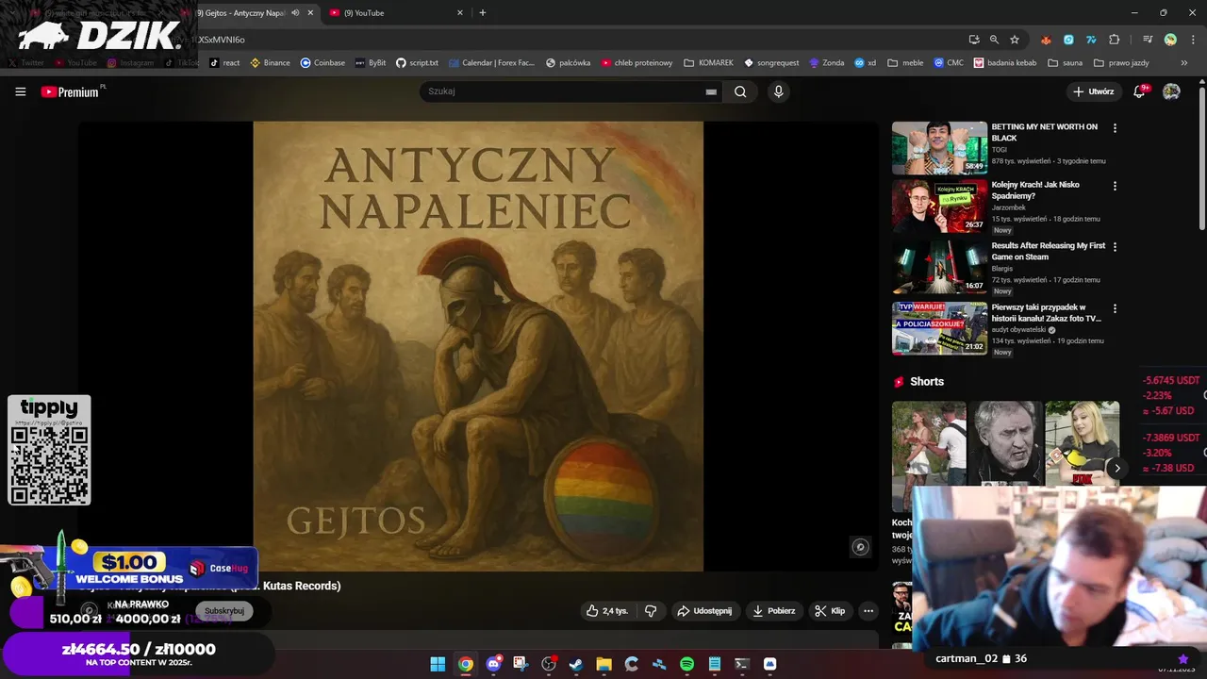
Task: Click Klip scissors button
Action: (x=830, y=611)
